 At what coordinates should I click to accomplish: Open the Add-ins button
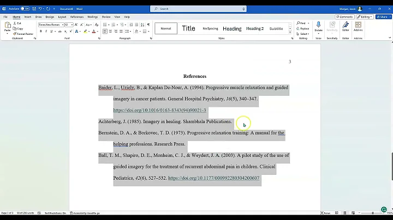pyautogui.click(x=358, y=26)
